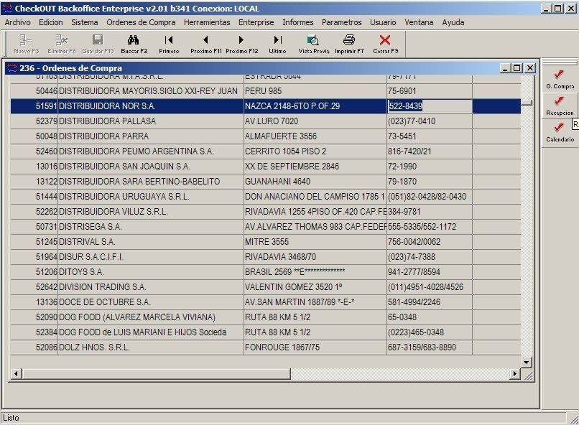
Task: Select row DISTRIBUIDORA MAYORIS.SIGLO XXI-REY JUAN
Action: coord(266,91)
